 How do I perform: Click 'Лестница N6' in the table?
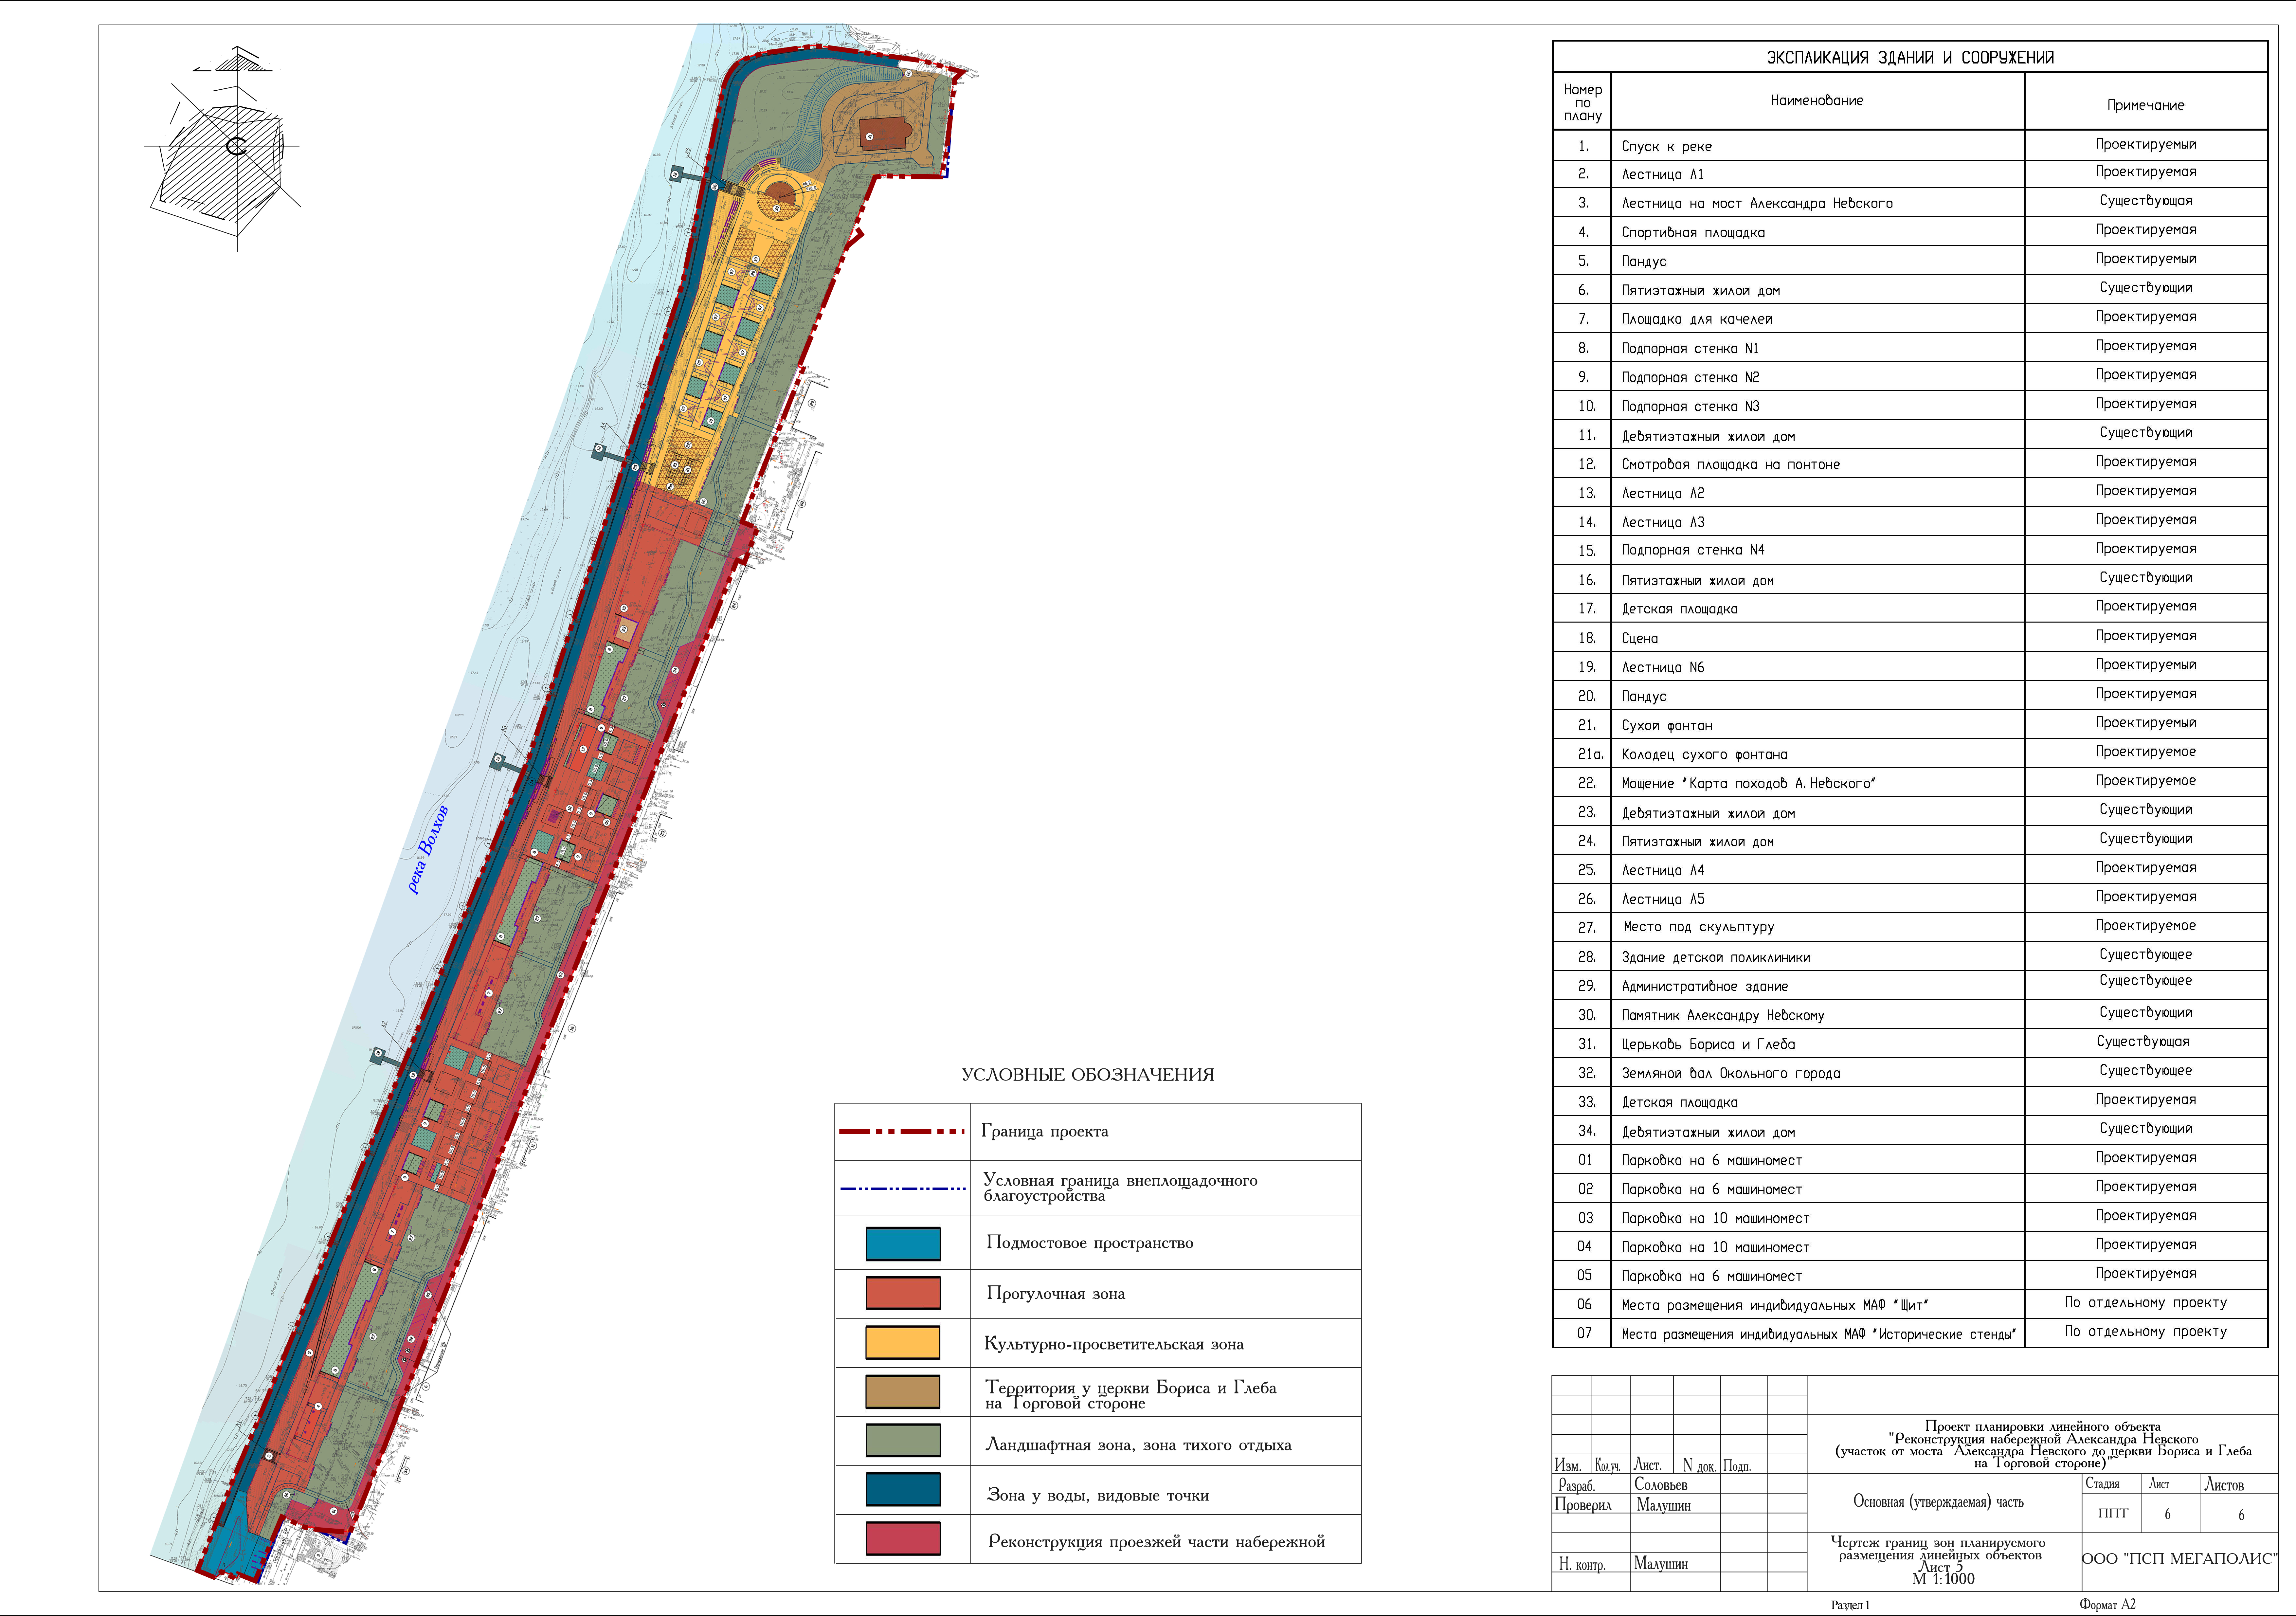pyautogui.click(x=1663, y=667)
